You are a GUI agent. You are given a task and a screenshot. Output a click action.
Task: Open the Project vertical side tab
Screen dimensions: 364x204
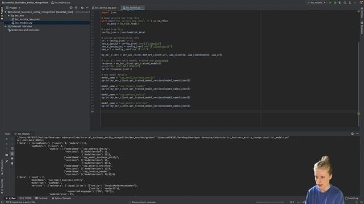(x=2, y=13)
